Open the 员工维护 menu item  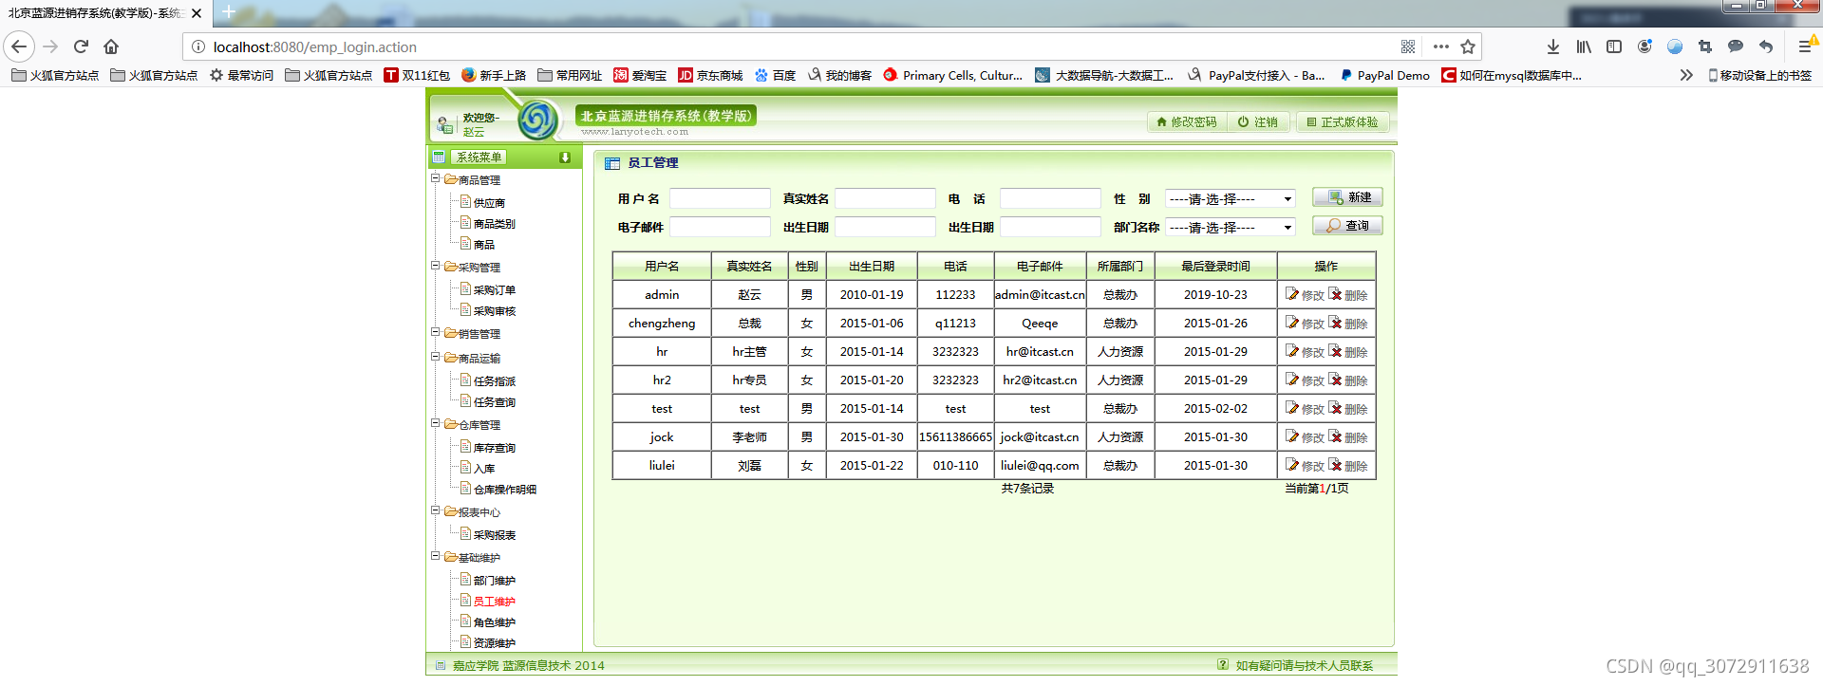click(494, 602)
